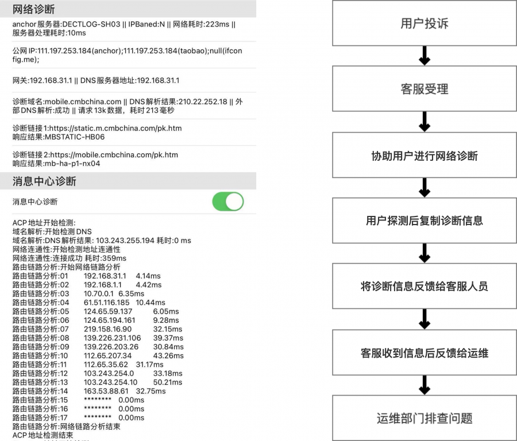Viewport: 517px width, 441px height.
Task: Select route hop 02 192.168.1.1
Action: click(87, 285)
